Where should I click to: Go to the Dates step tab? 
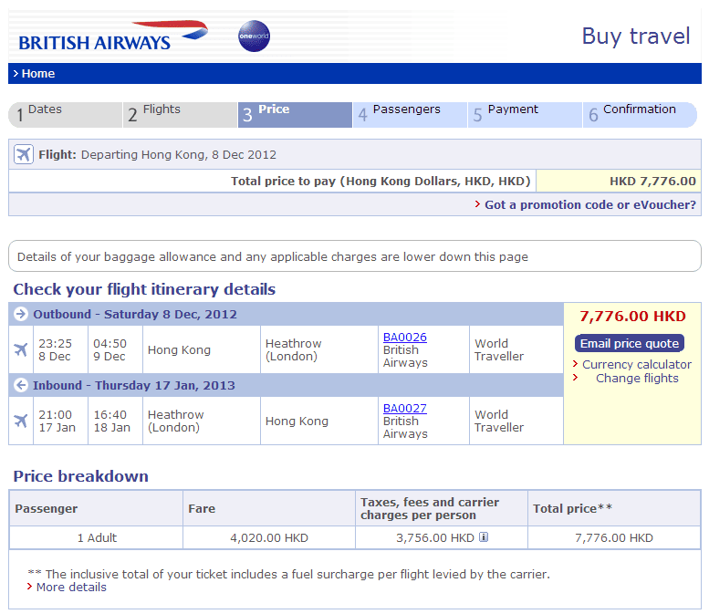65,114
